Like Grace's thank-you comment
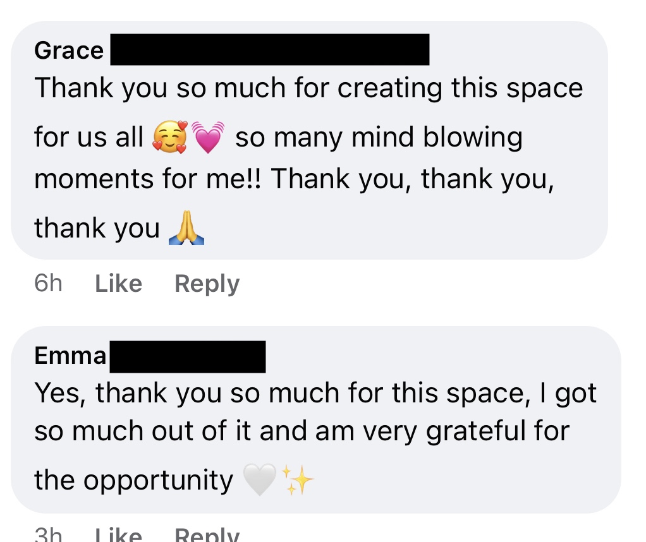This screenshot has height=542, width=646. click(x=118, y=284)
